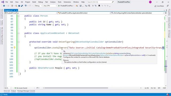Open the Debug menu

pos(40,2)
